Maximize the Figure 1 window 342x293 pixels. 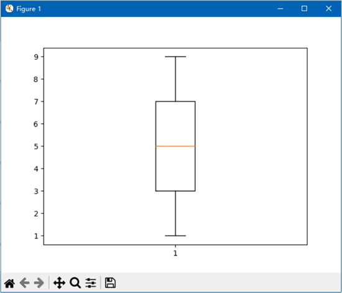(304, 9)
